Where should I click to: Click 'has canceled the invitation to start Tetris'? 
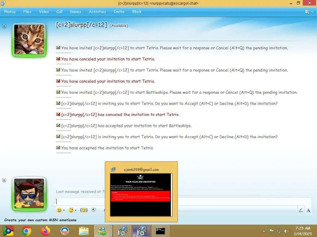coord(120,114)
